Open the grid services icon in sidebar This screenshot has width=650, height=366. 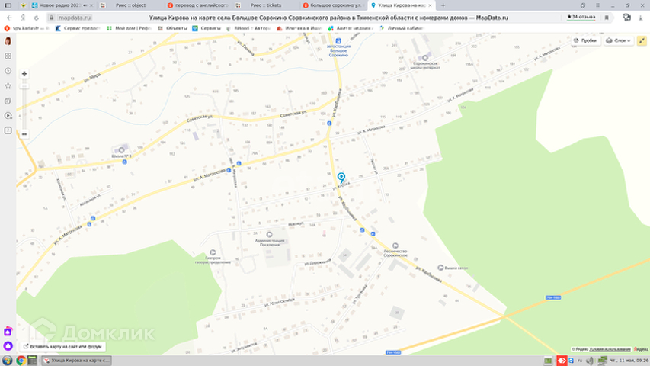click(x=8, y=56)
